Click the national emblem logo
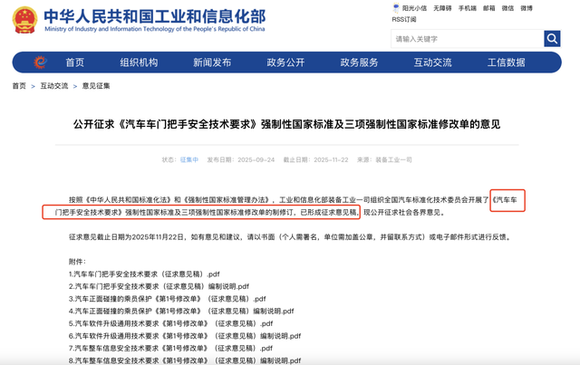This screenshot has height=365, width=580. pos(24,20)
